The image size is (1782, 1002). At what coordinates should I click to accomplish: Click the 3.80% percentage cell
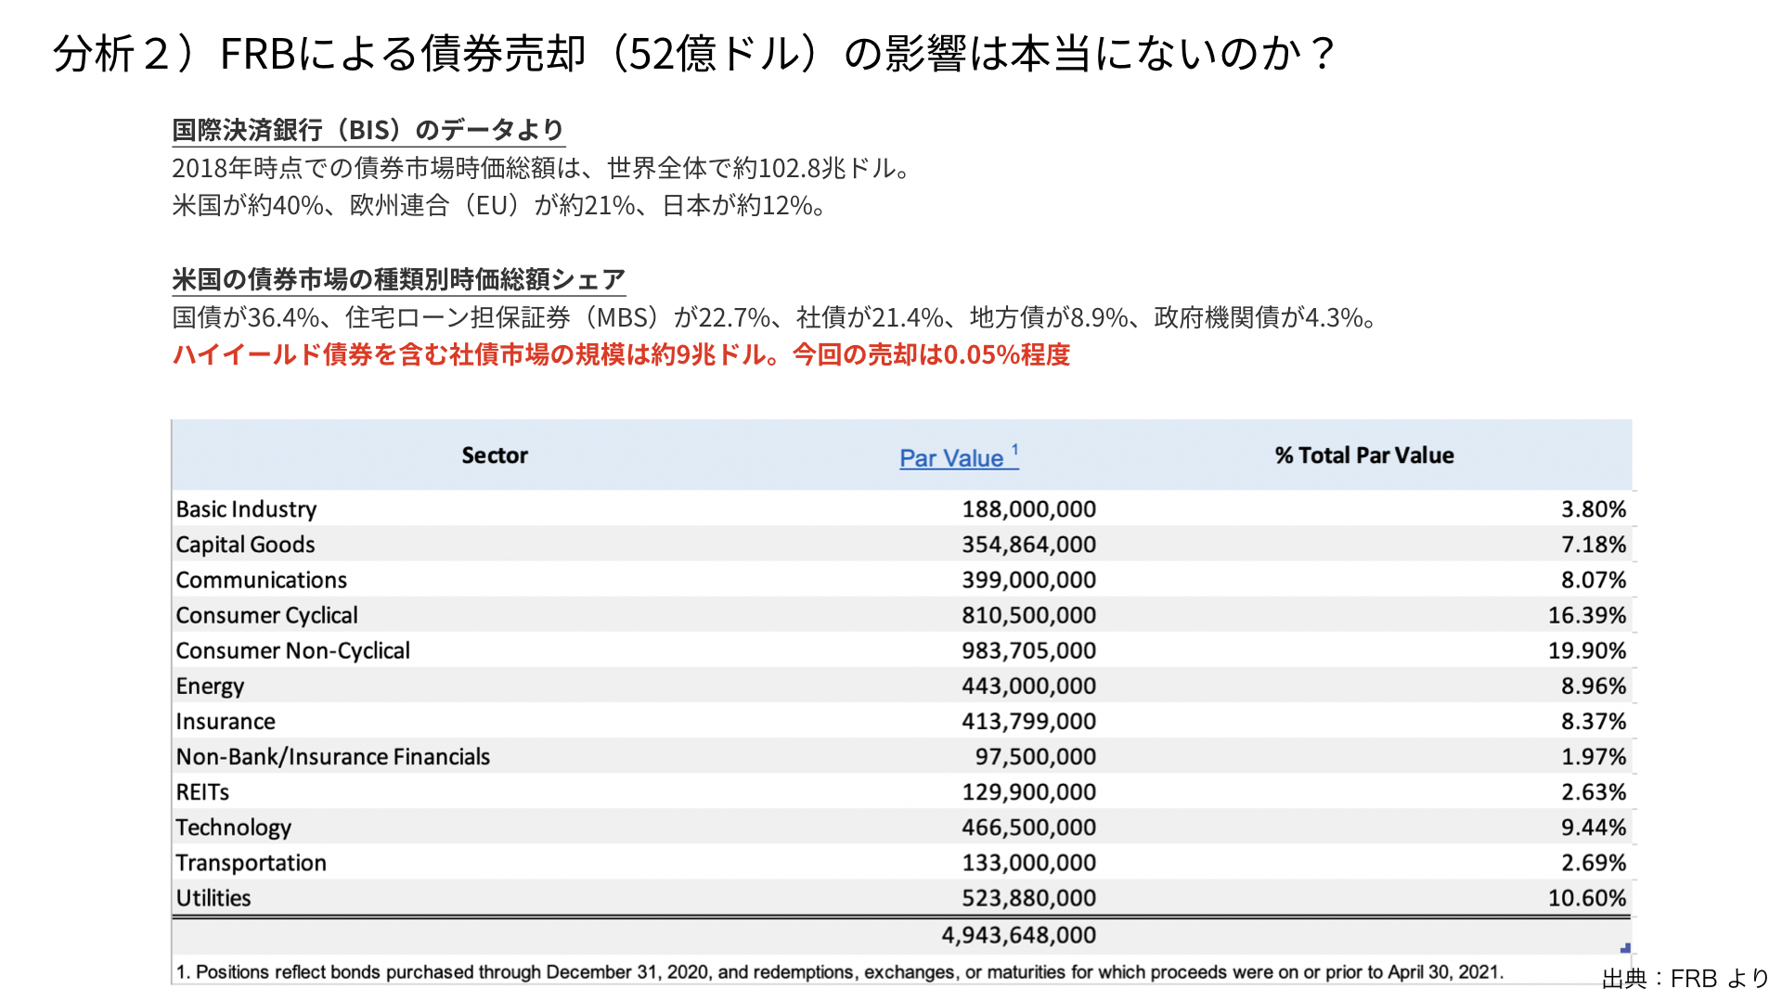coord(1594,509)
